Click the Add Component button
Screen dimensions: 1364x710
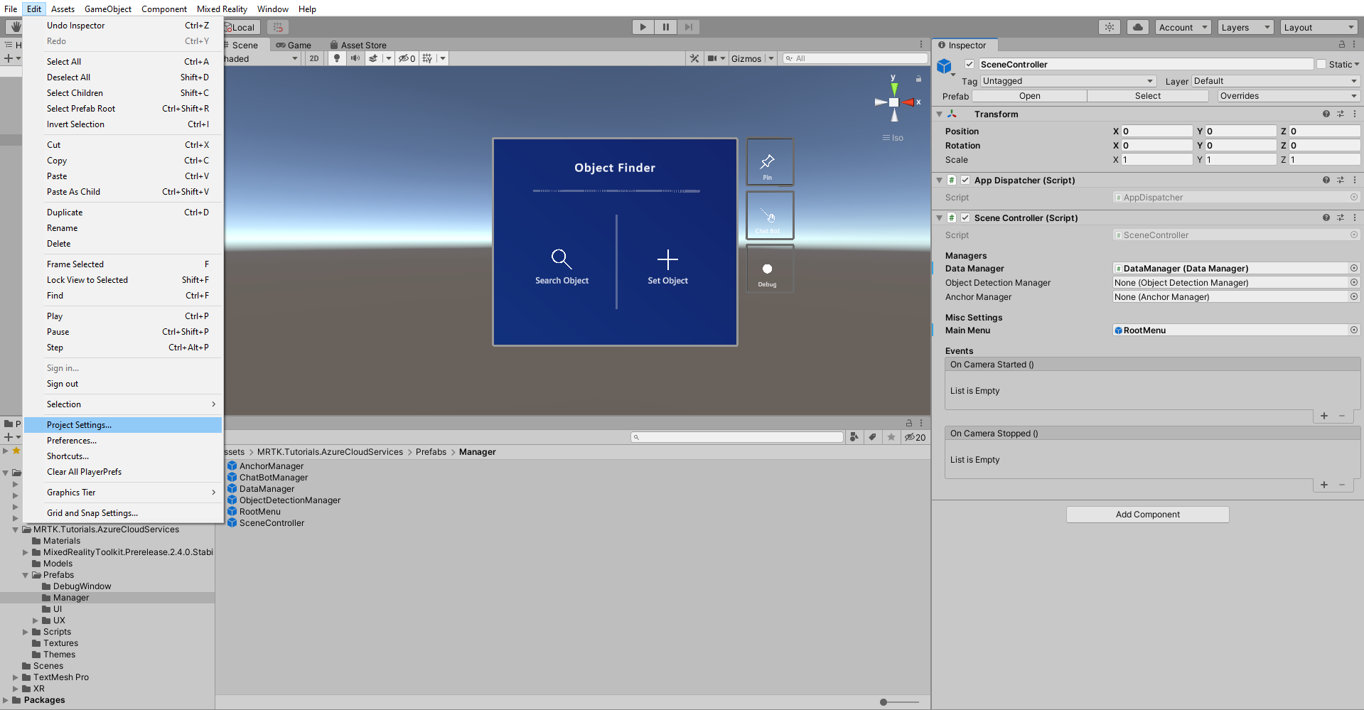(1146, 514)
